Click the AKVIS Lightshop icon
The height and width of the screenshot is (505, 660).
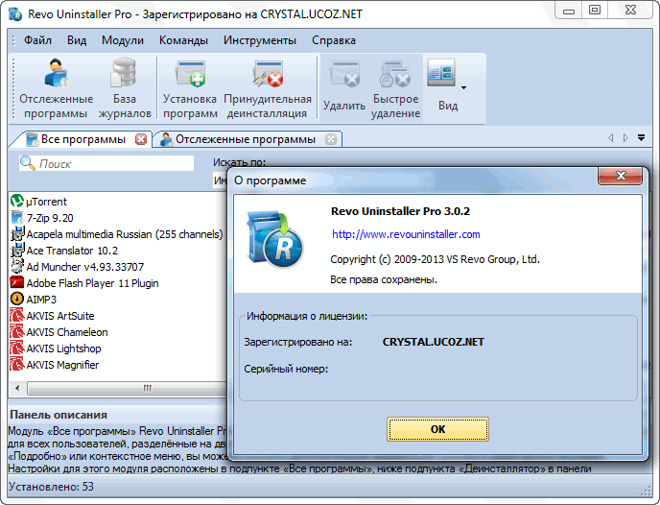tap(17, 348)
